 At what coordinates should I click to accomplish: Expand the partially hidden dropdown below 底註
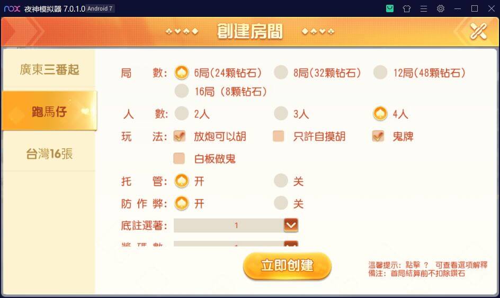tap(291, 244)
